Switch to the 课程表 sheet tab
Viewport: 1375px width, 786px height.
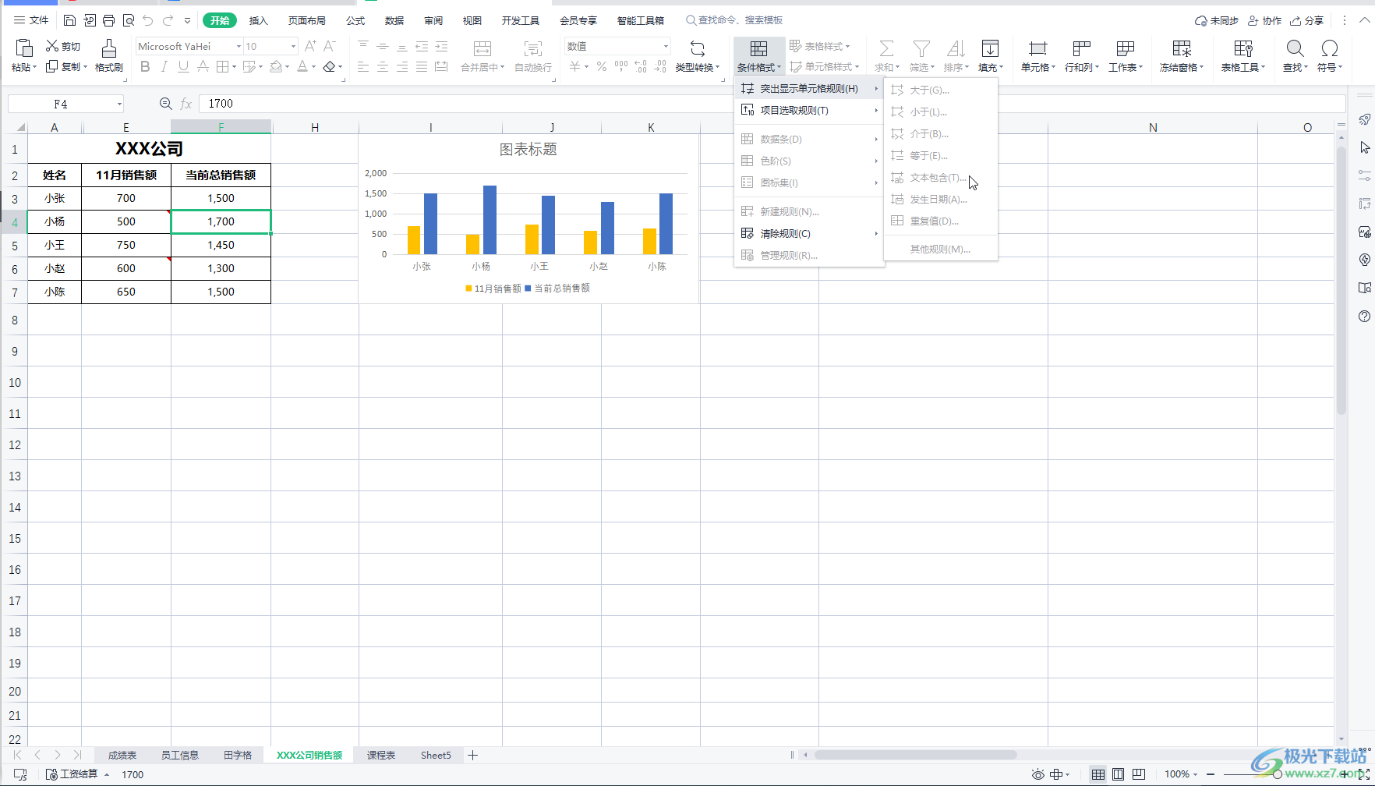pos(381,755)
